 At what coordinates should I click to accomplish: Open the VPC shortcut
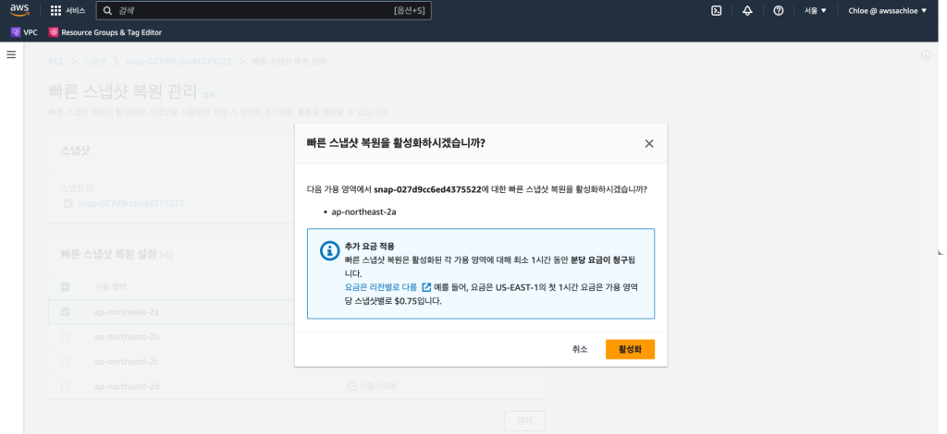coord(25,32)
